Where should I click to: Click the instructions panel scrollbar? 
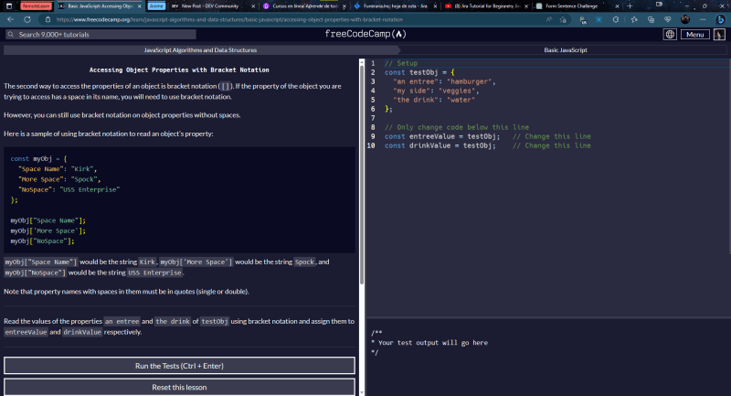point(362,173)
